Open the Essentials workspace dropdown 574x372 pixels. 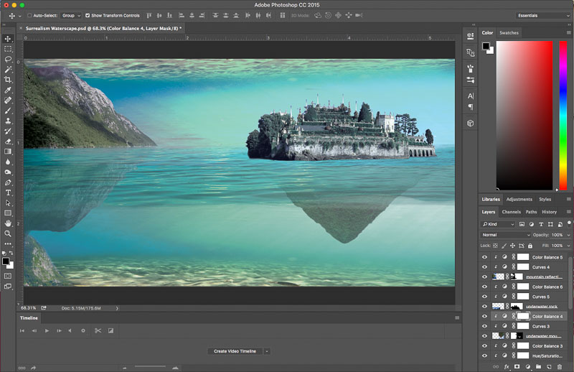pyautogui.click(x=543, y=15)
